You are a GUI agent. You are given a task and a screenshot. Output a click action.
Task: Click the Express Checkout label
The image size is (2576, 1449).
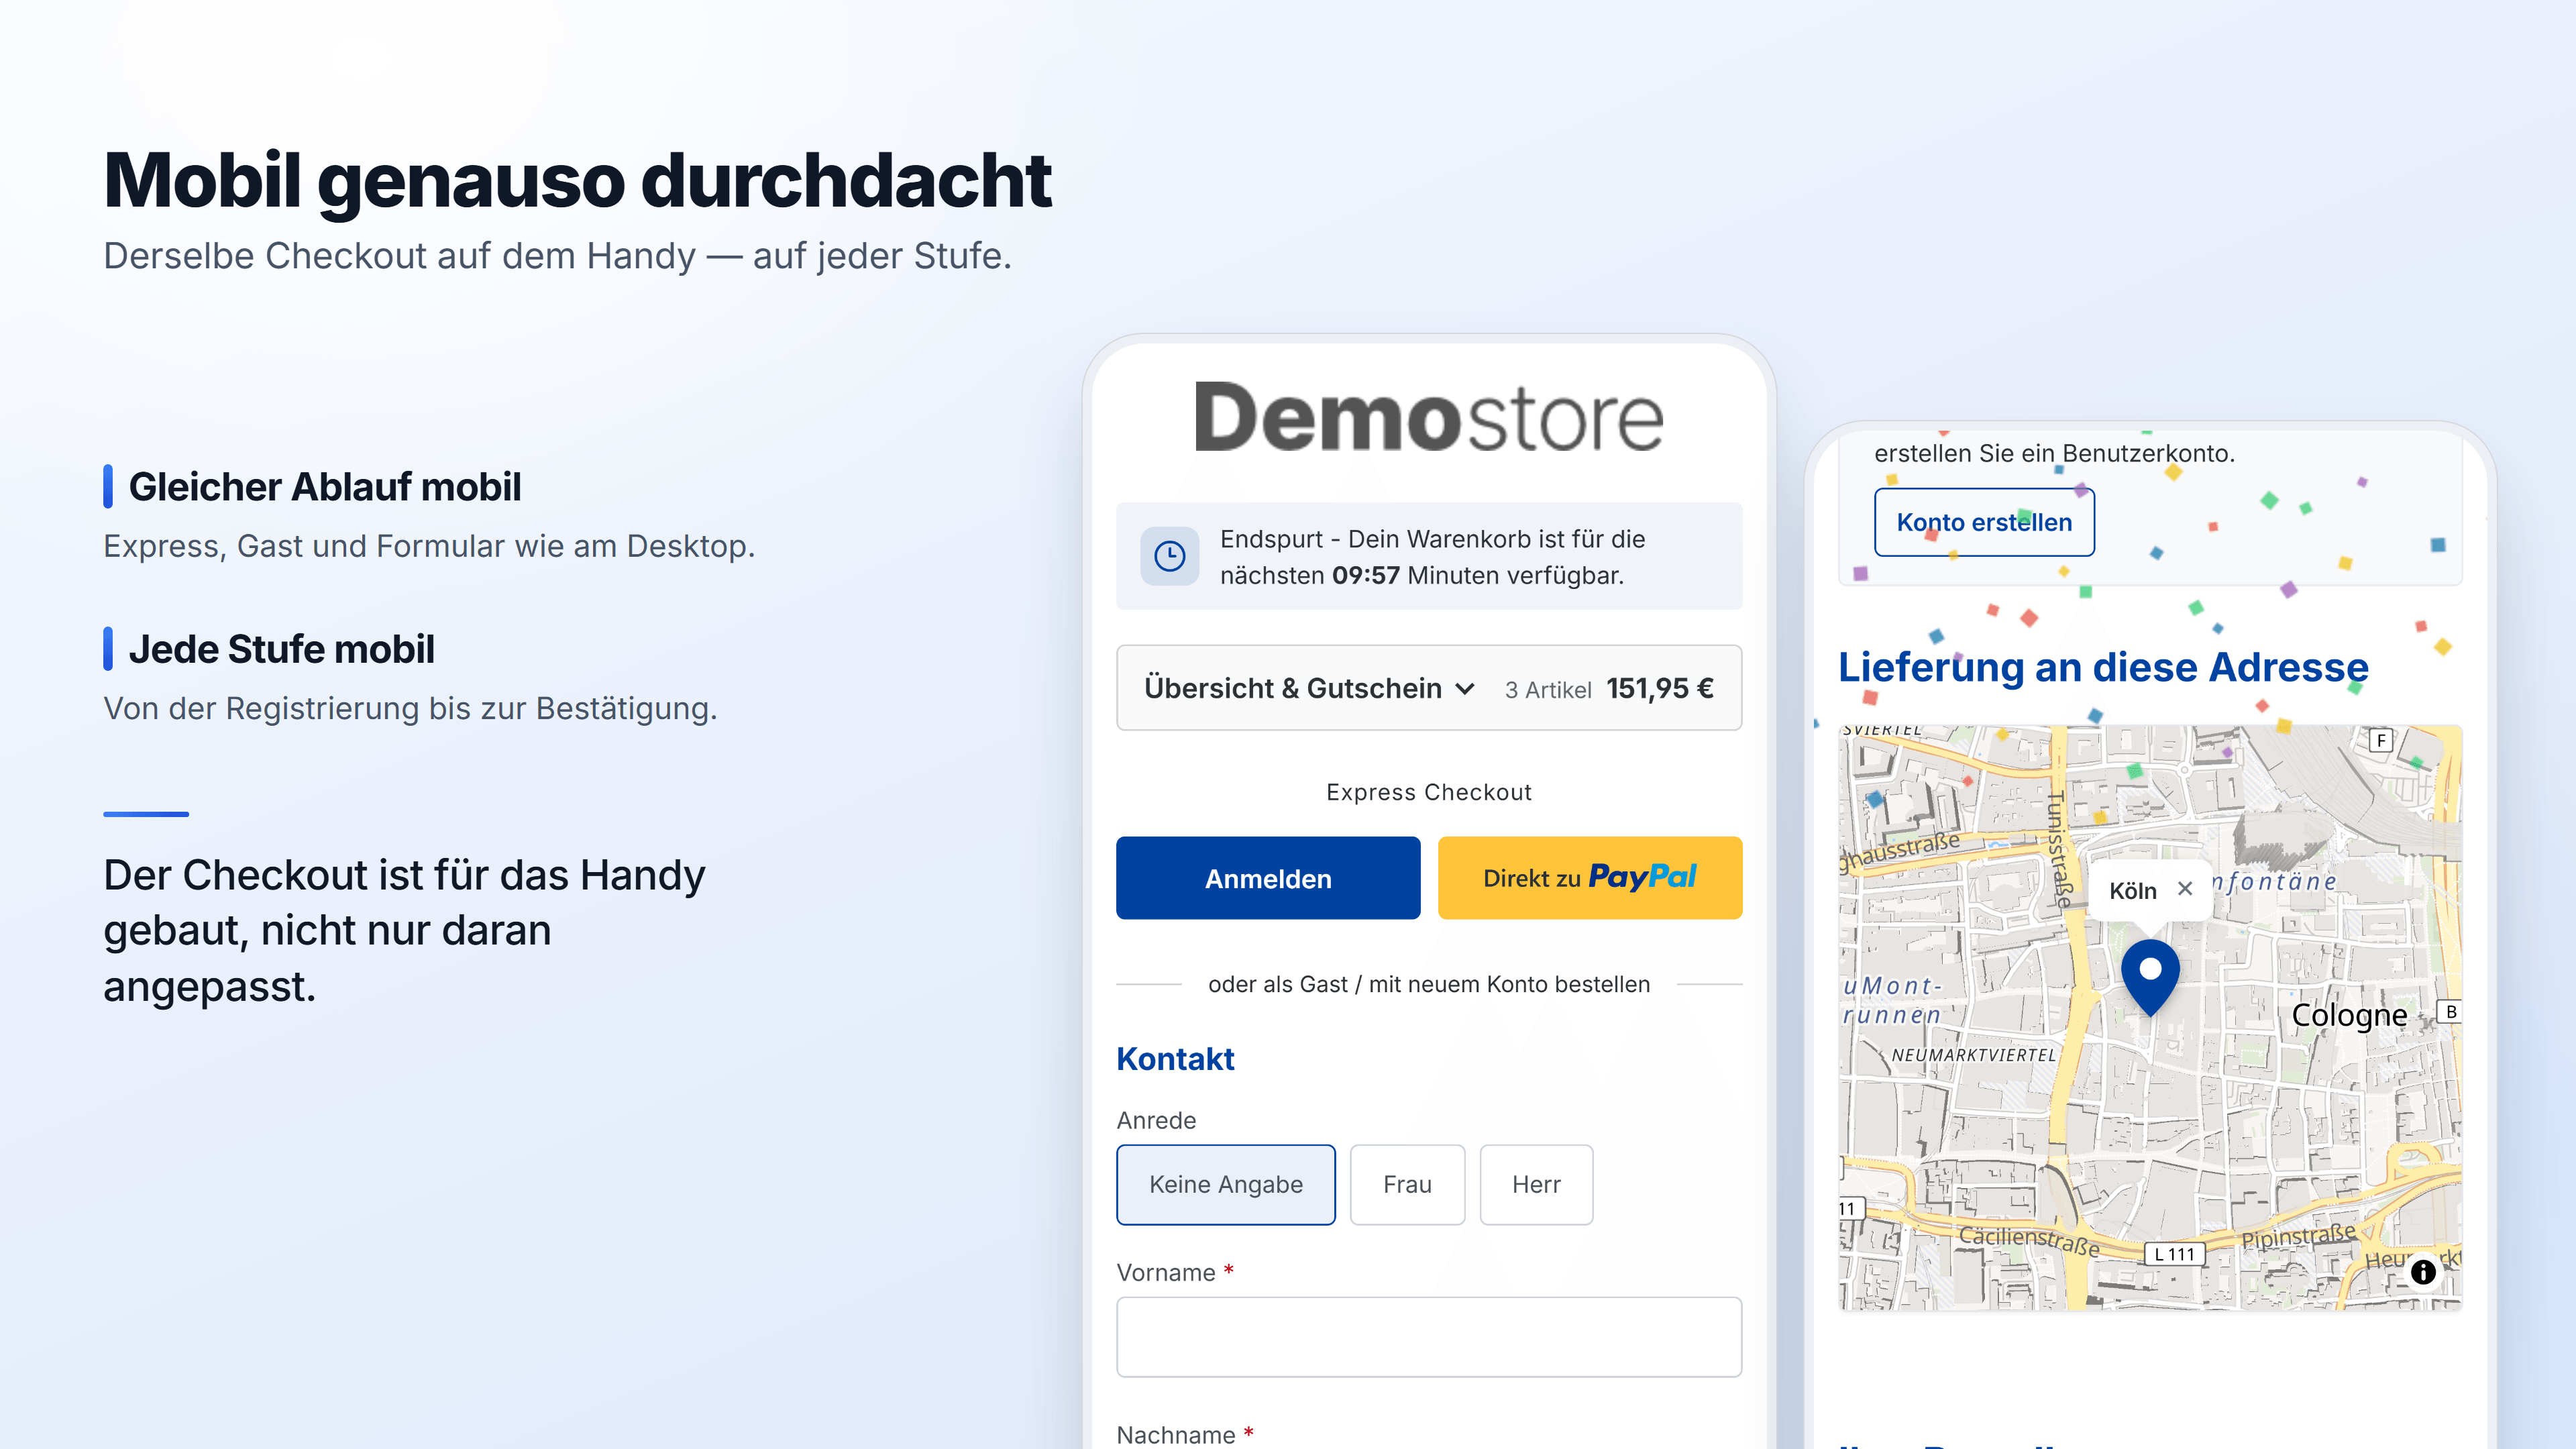(1429, 792)
